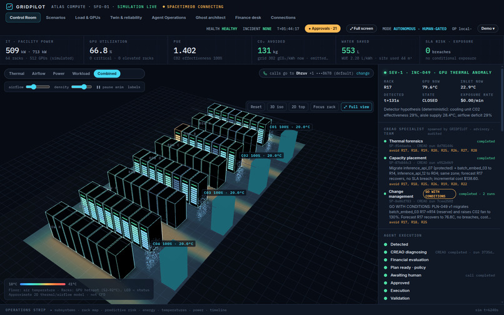Switch heatmap to Thermal layer
The image size is (504, 315).
click(17, 74)
